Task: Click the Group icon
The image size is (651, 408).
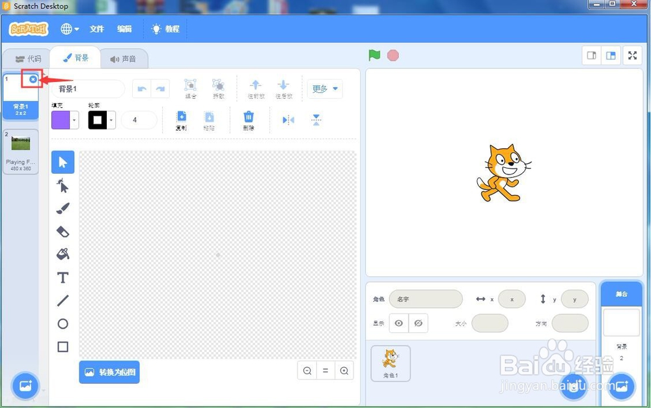Action: pyautogui.click(x=191, y=88)
